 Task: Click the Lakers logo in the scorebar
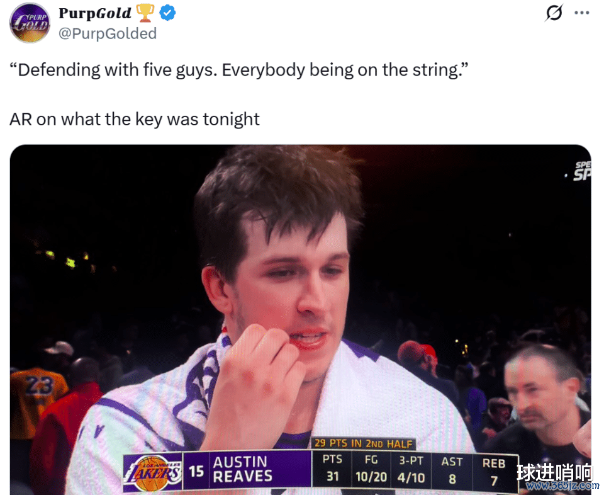(153, 472)
